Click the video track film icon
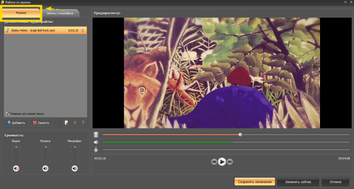 pyautogui.click(x=96, y=135)
